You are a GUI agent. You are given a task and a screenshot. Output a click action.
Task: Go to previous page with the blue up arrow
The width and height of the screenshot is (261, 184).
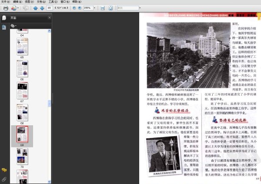[x=35, y=8]
